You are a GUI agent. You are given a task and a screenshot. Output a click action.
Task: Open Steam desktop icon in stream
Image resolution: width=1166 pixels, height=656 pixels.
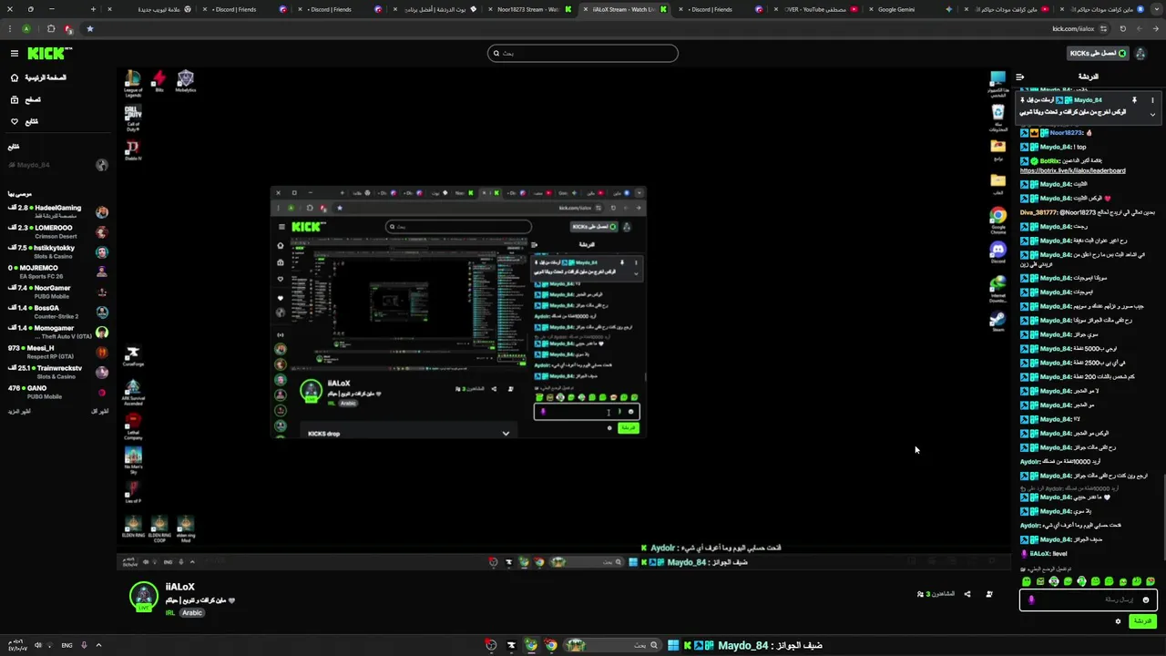click(998, 323)
